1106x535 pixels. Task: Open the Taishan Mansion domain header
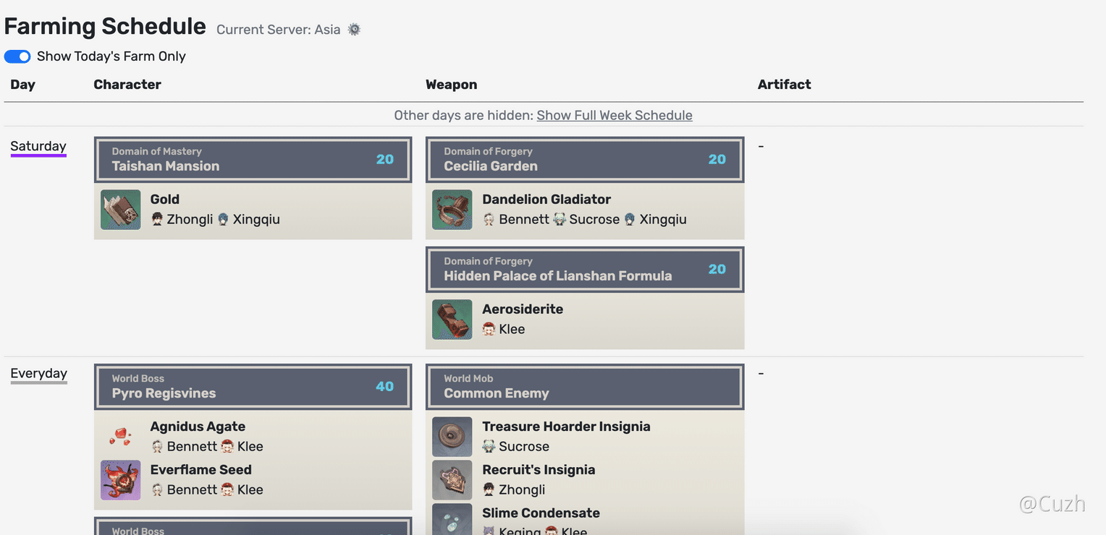(x=253, y=160)
